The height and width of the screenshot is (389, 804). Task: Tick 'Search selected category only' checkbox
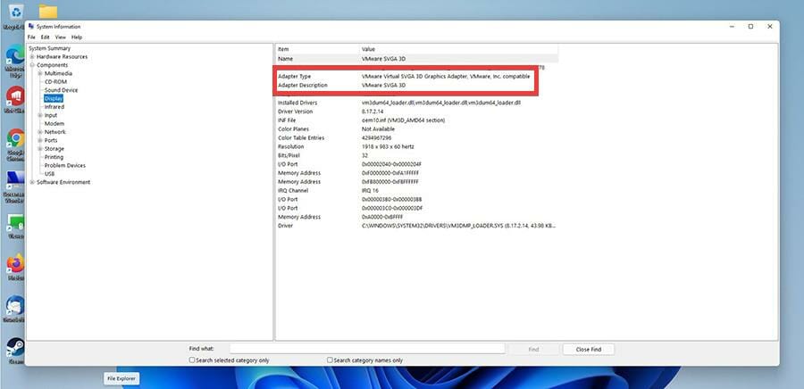pyautogui.click(x=192, y=360)
